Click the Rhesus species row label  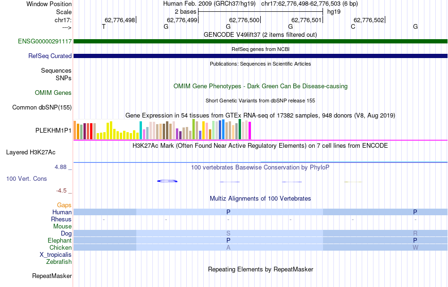[x=61, y=219]
